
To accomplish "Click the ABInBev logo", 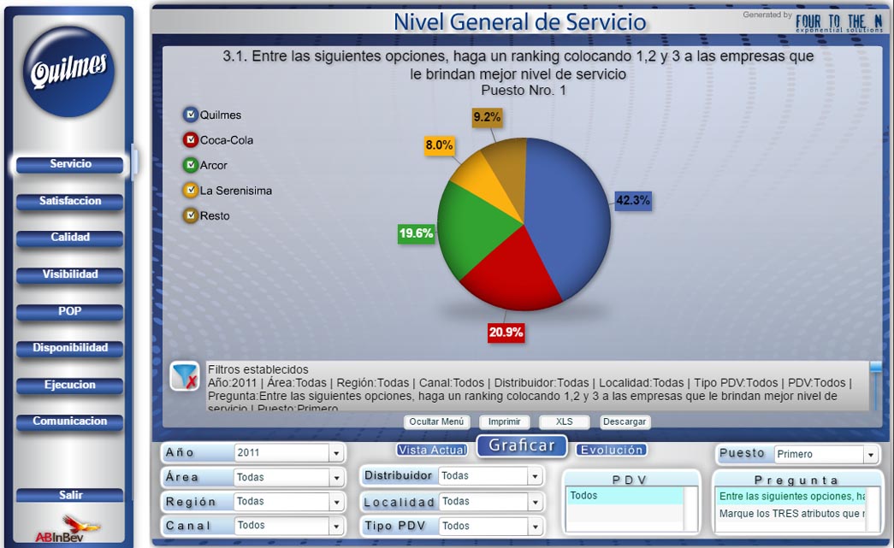I will [x=68, y=528].
